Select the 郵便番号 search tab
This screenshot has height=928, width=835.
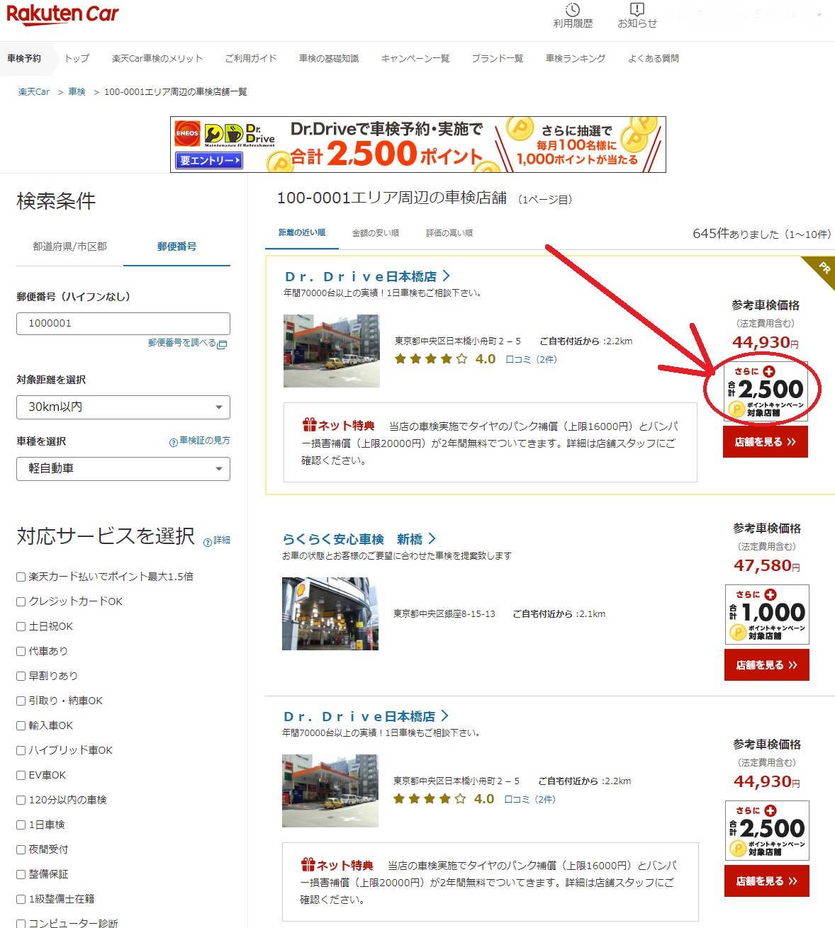176,247
